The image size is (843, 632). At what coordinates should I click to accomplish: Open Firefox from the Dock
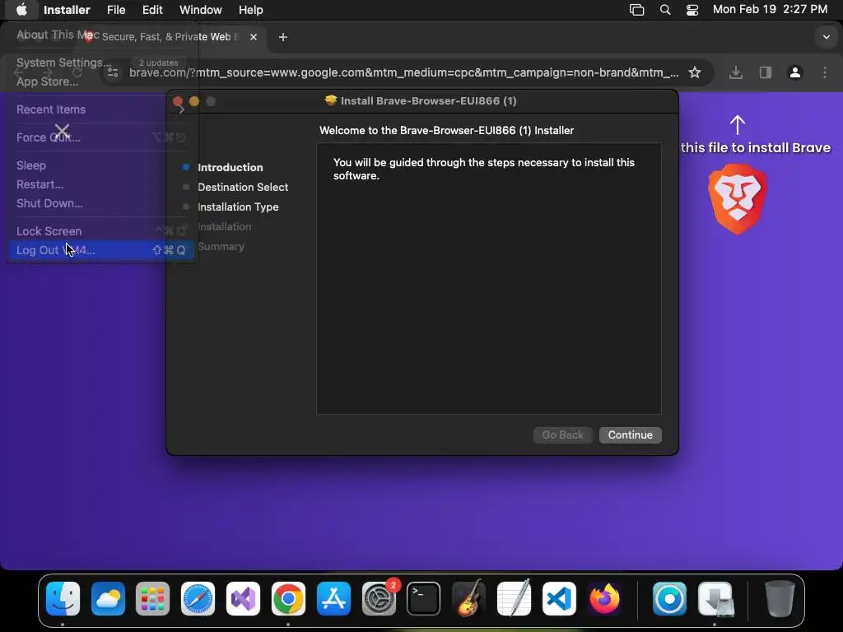pyautogui.click(x=604, y=599)
